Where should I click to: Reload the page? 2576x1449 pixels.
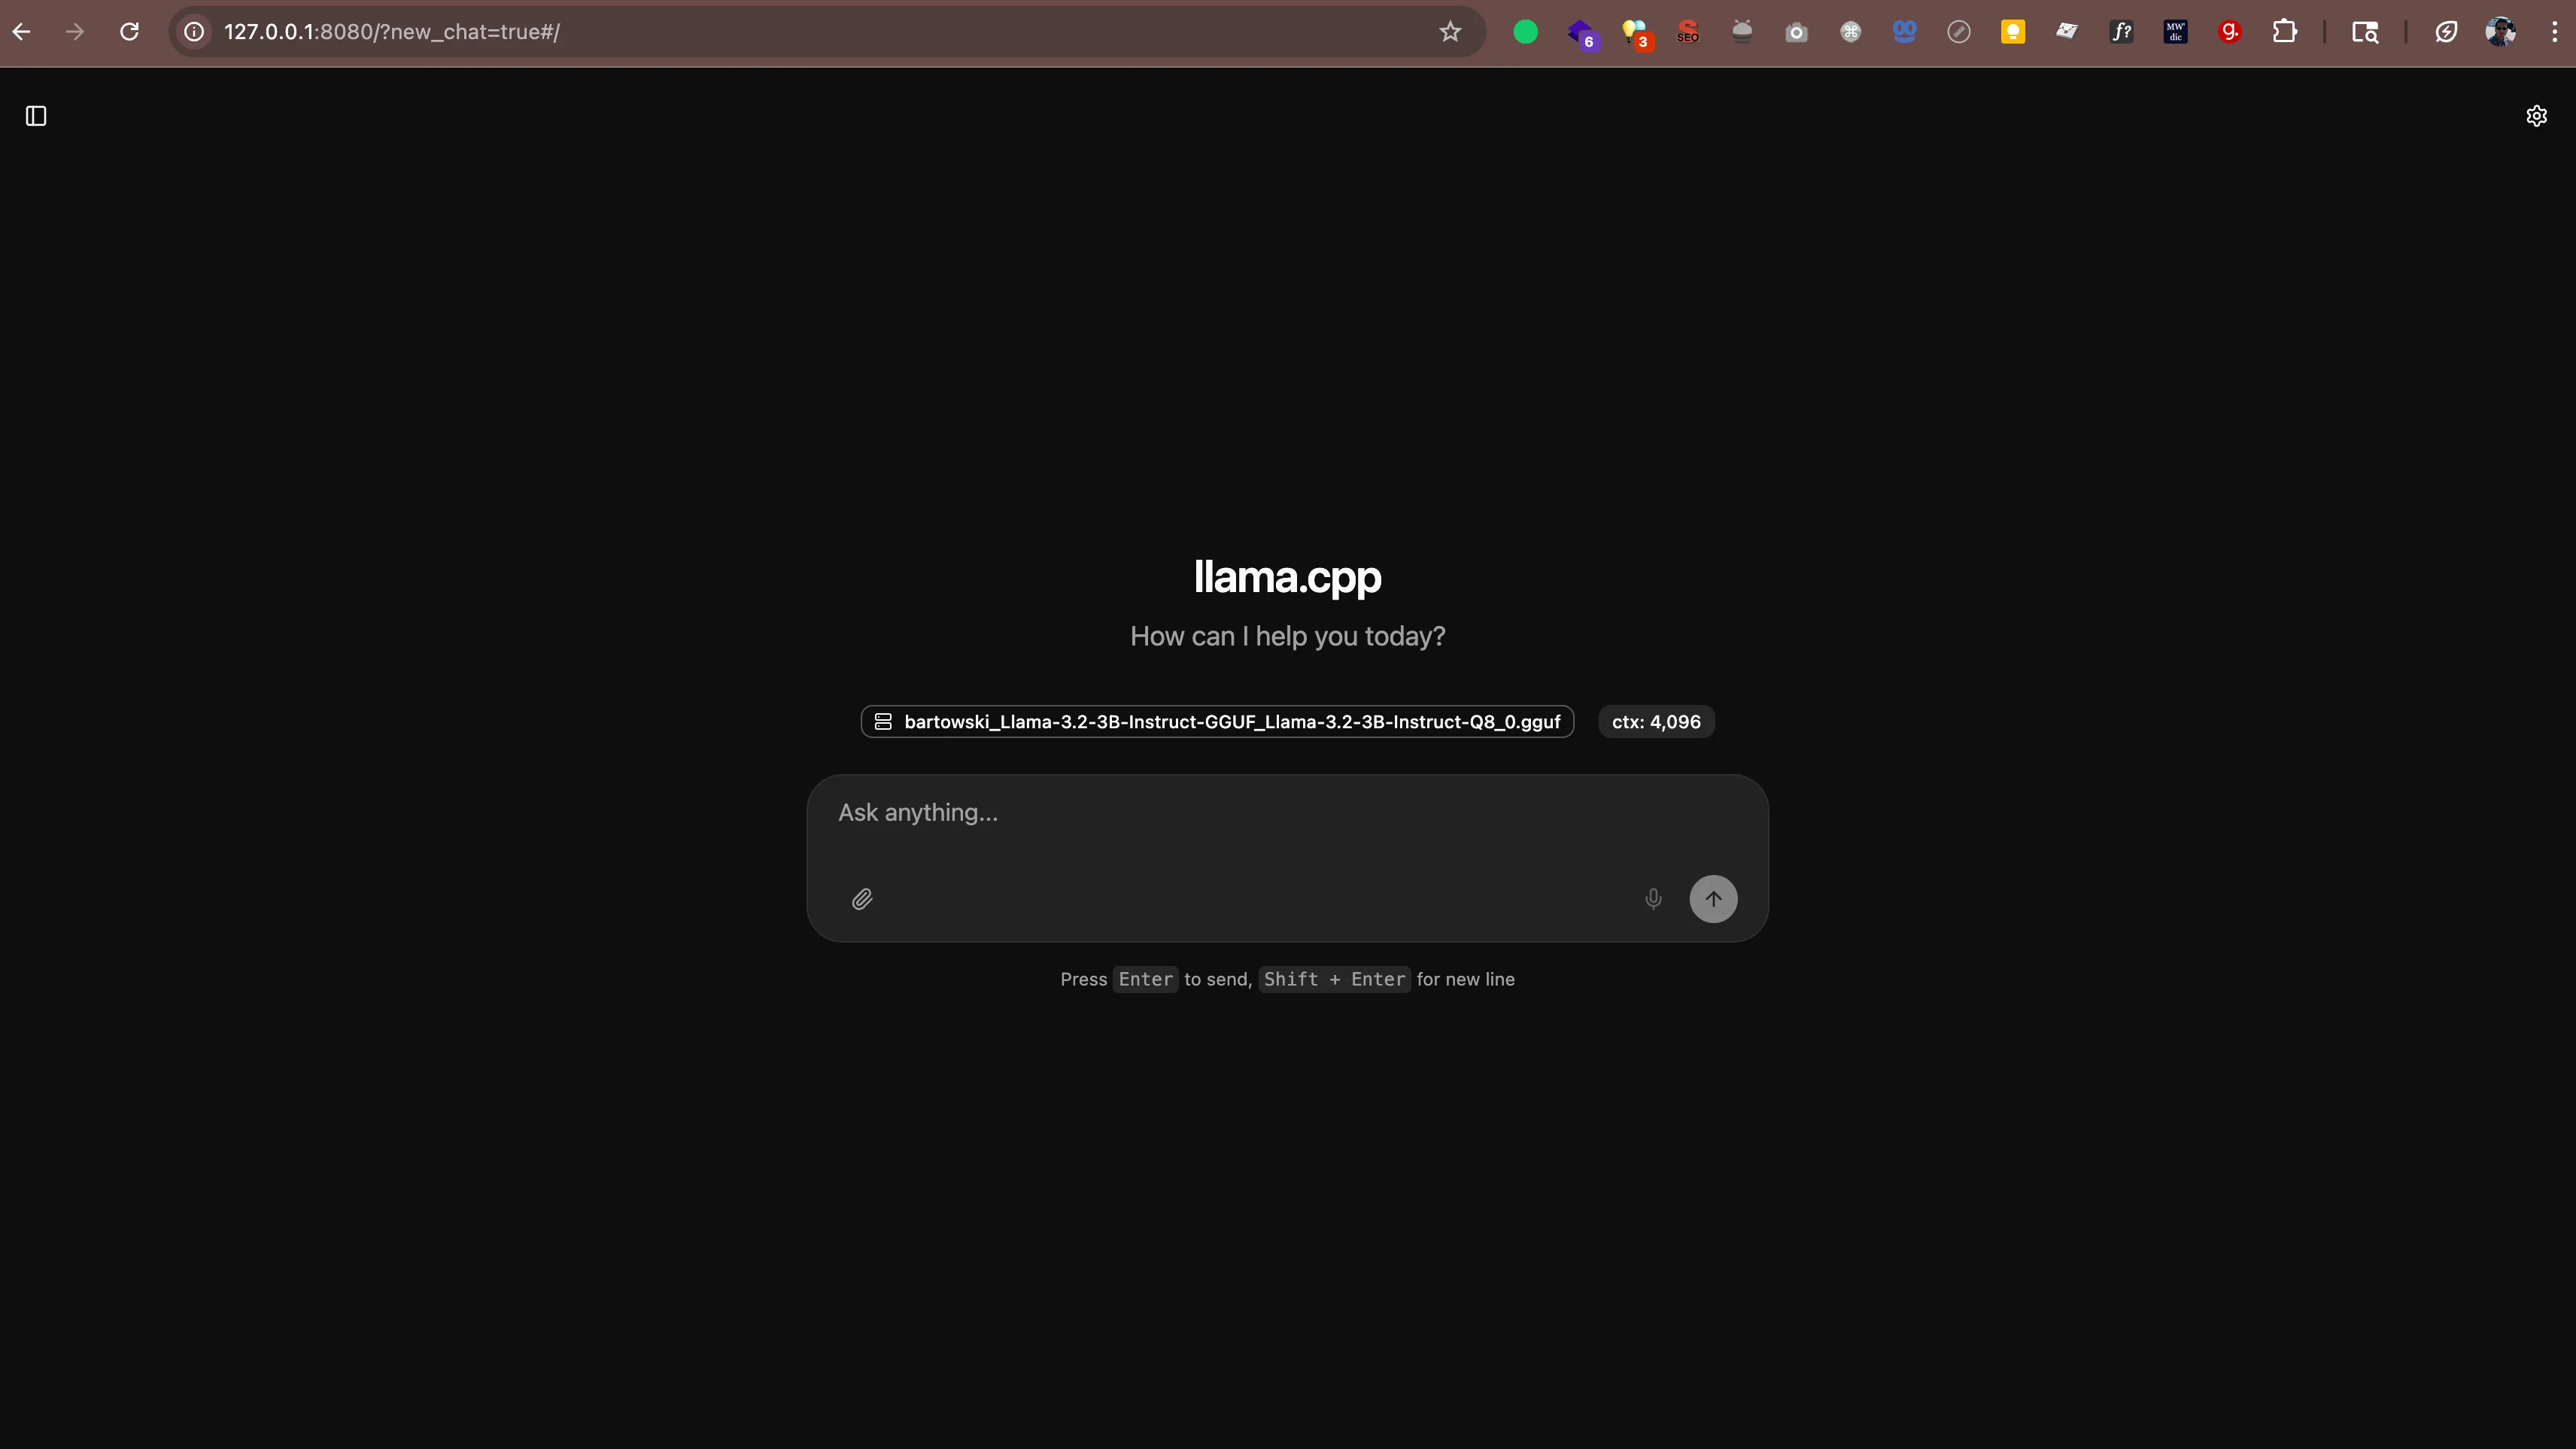(129, 32)
